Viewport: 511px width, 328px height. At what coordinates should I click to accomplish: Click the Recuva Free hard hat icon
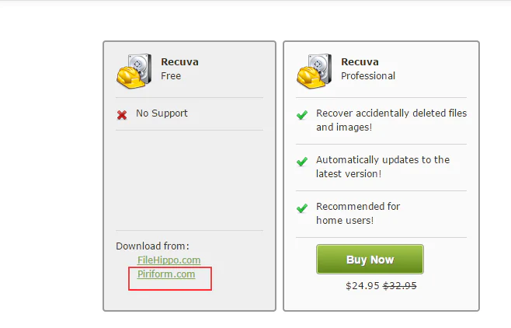(x=133, y=70)
